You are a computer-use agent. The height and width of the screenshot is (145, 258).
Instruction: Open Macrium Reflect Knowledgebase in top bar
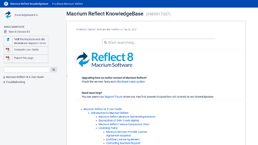coord(29,4)
